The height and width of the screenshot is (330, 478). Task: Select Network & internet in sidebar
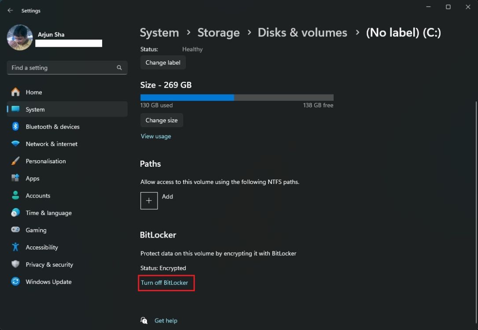[x=51, y=144]
